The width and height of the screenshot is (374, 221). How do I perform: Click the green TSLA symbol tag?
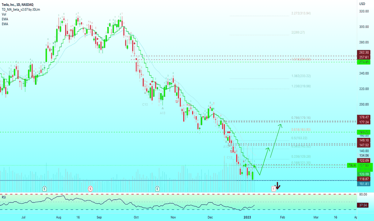pyautogui.click(x=352, y=165)
